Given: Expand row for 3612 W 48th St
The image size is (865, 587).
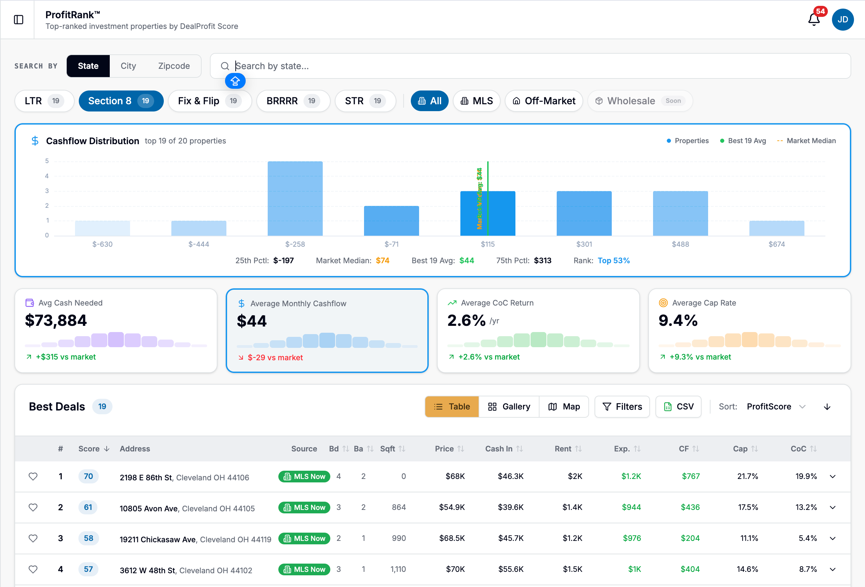Looking at the screenshot, I should click(x=833, y=569).
